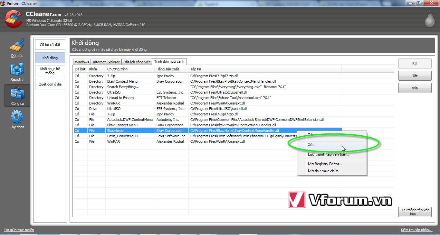Viewport: 440px width, 235px height.
Task: Switch to Đặt lịch công việc tab
Action: (x=137, y=62)
